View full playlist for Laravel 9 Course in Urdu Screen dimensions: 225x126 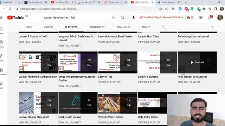pos(30,42)
